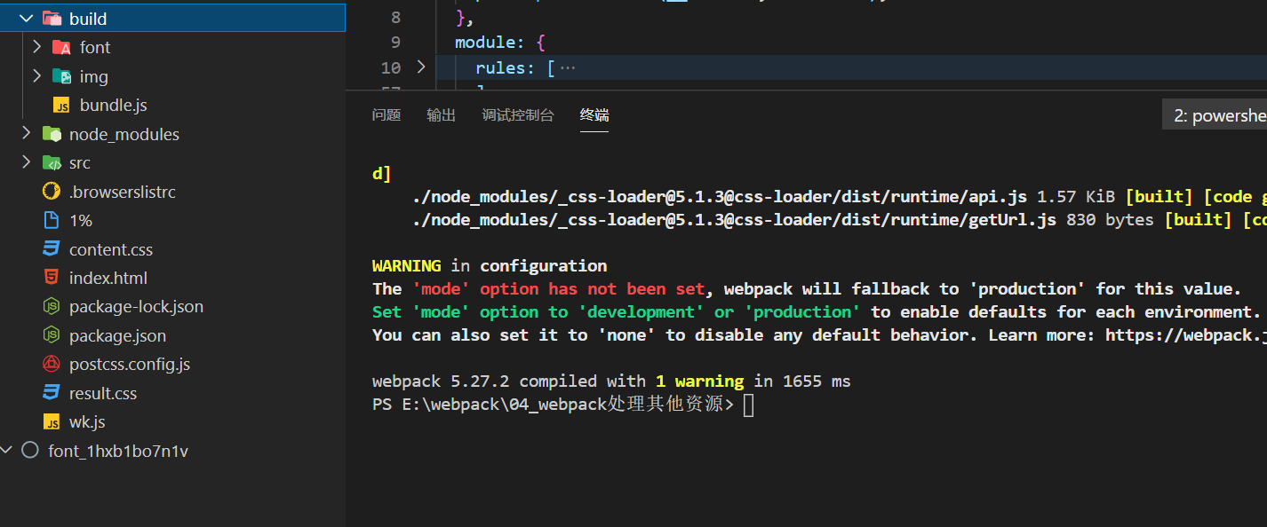Click the build folder icon
This screenshot has height=527, width=1267.
52,19
